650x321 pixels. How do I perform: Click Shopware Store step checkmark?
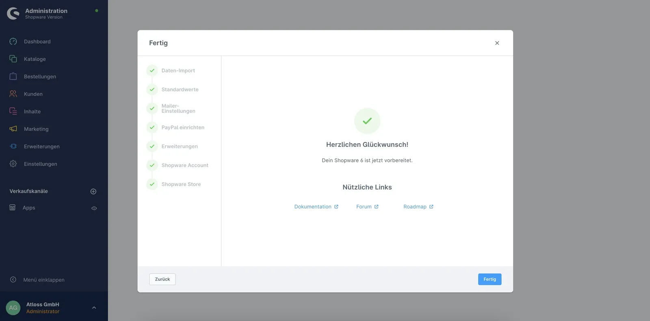[x=152, y=184]
